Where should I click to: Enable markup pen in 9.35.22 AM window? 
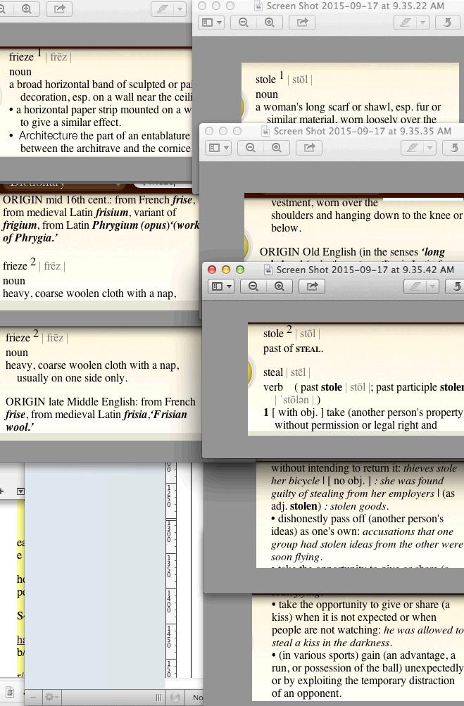point(405,23)
